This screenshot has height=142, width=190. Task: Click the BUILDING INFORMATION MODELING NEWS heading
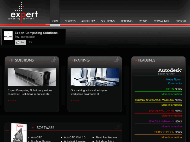coord(158,100)
